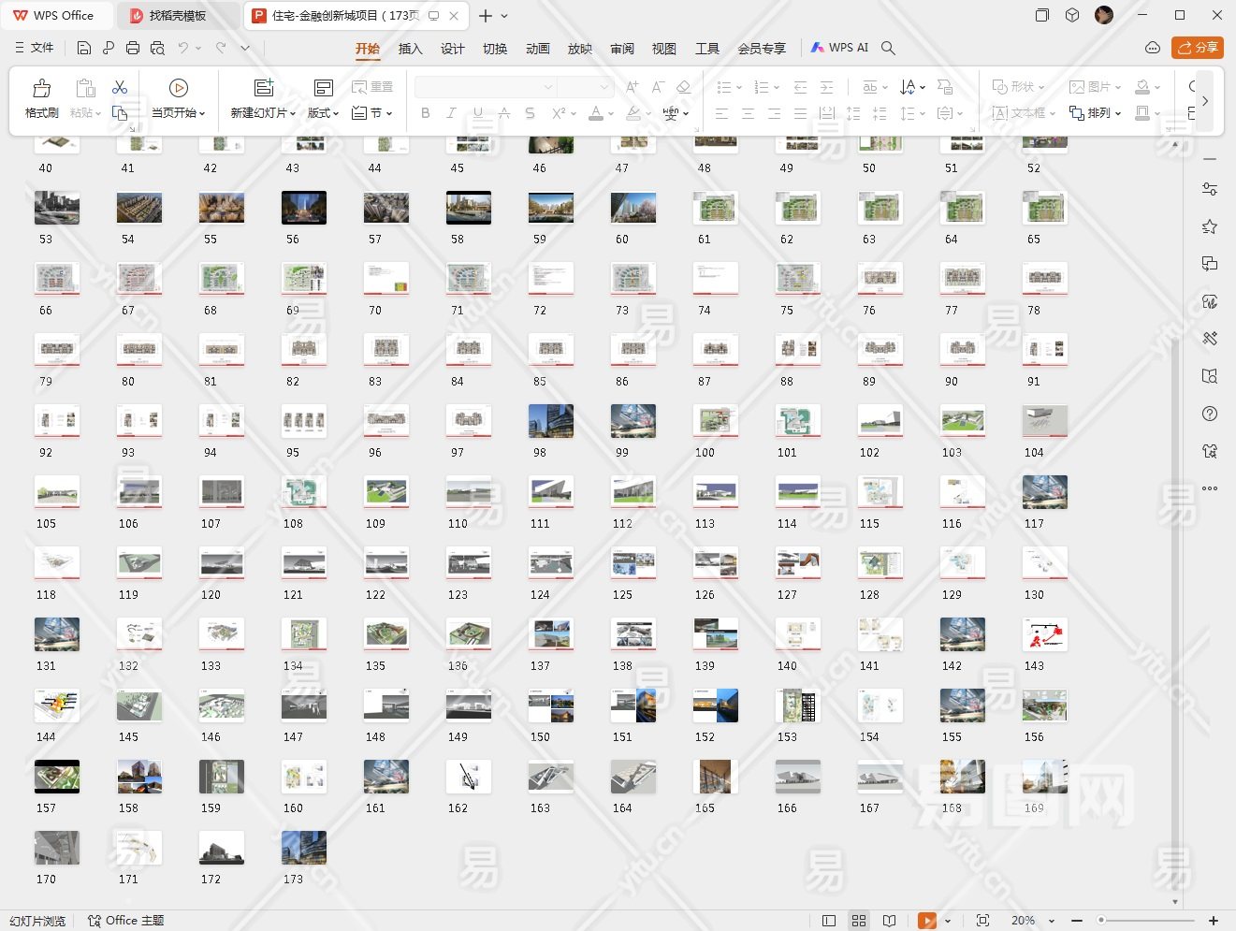
Task: Click the zoom slider handle
Action: (1102, 921)
